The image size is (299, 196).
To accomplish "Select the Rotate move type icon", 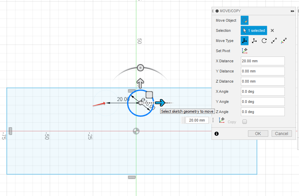I will pos(264,41).
